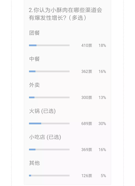Click the 火锅 progress bar
Image resolution: width=135 pixels, height=186 pixels.
coord(49,124)
